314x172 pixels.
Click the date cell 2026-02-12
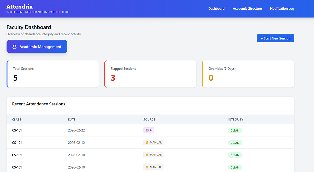(x=76, y=143)
